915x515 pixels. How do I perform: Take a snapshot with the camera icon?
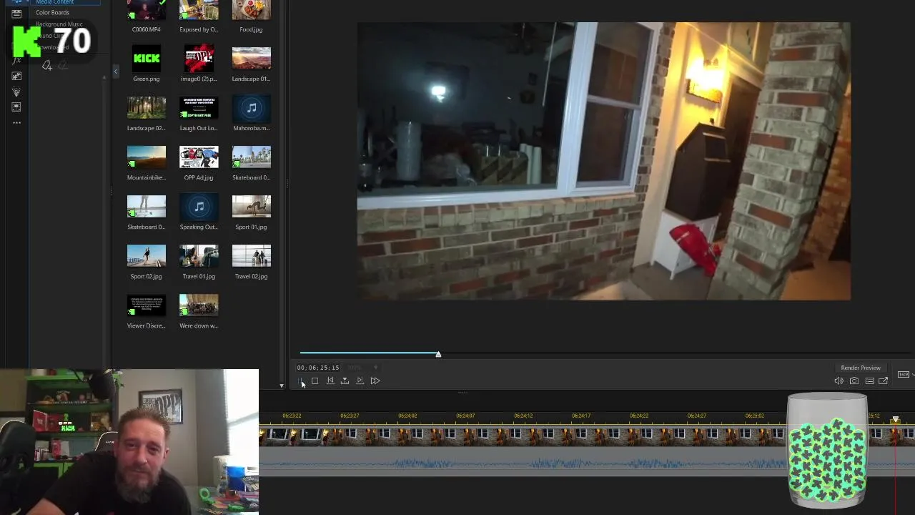tap(854, 381)
